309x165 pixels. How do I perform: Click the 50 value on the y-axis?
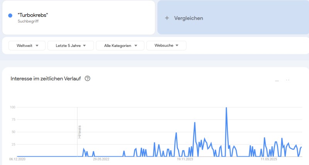click(x=13, y=132)
